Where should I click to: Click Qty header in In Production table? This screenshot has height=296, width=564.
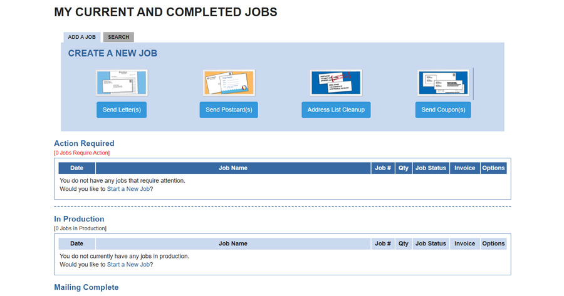pyautogui.click(x=404, y=243)
